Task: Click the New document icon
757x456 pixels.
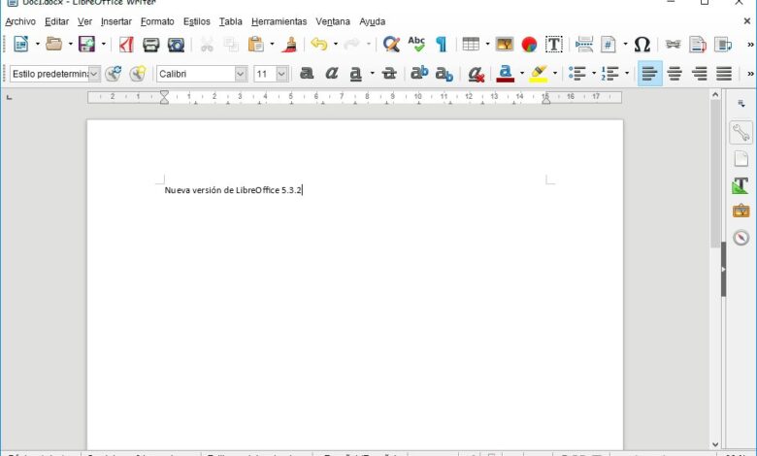Action: point(20,44)
